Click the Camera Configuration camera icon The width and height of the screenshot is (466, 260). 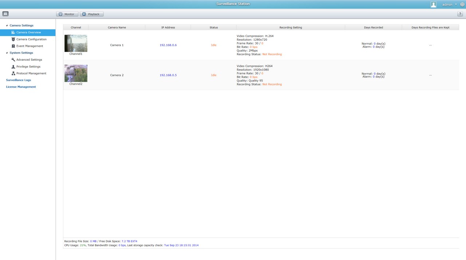[x=13, y=39]
